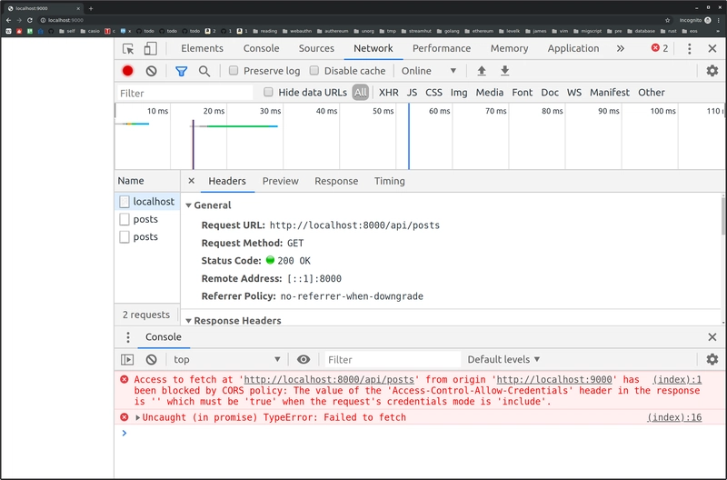This screenshot has height=480, width=727.
Task: Reload the browser page
Action: (x=30, y=20)
